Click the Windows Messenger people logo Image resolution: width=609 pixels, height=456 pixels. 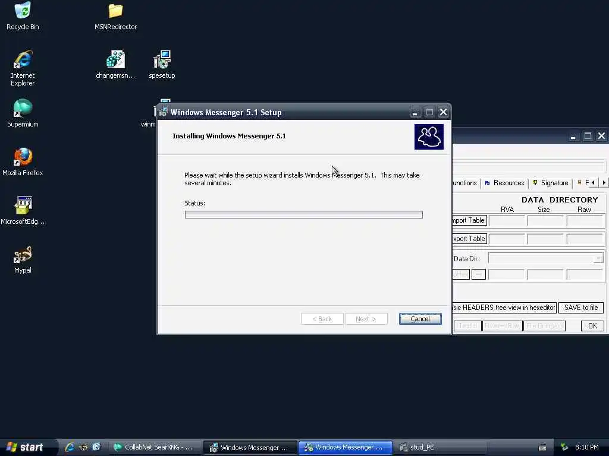pos(429,137)
